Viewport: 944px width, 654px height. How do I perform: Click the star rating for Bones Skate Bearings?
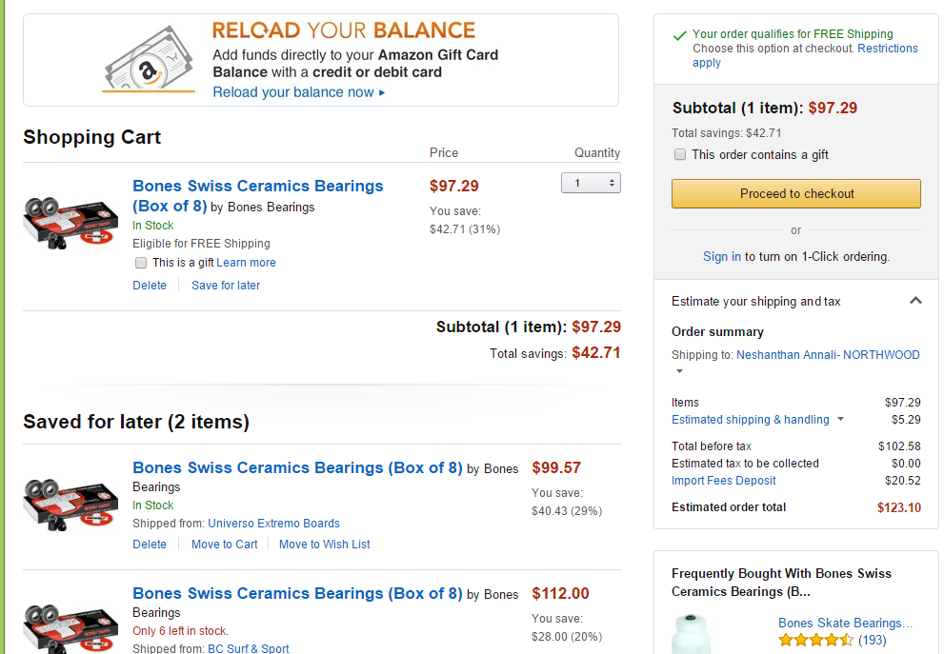click(815, 641)
